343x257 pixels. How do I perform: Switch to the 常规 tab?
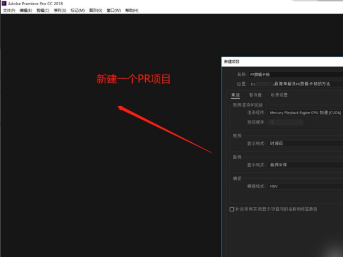[236, 95]
